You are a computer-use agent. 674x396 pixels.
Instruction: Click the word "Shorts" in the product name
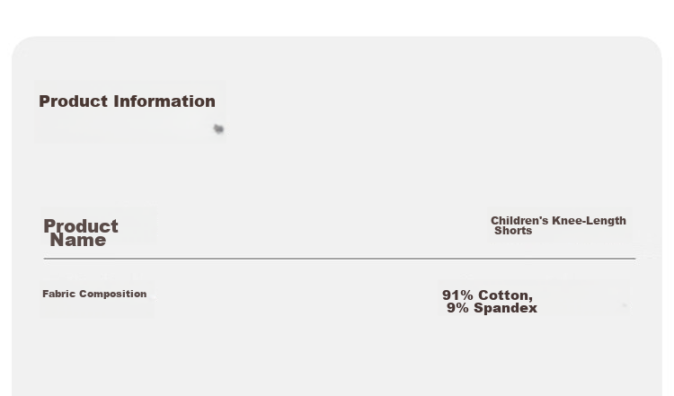(513, 231)
